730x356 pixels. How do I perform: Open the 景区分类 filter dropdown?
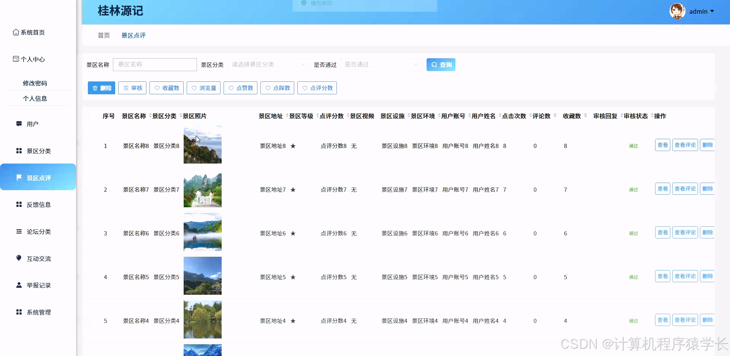coord(268,65)
